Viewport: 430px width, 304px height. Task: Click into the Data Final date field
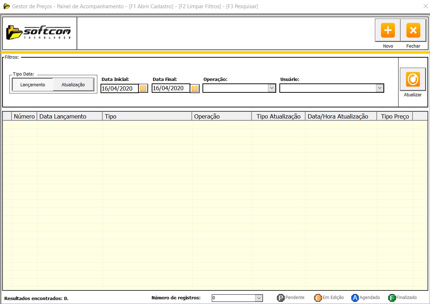pos(171,88)
